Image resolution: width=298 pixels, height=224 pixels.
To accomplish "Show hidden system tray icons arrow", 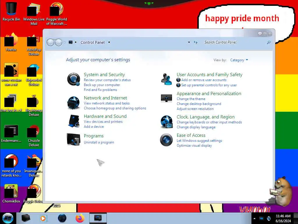I will point(254,218).
